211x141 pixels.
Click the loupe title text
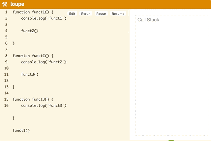[17, 4]
